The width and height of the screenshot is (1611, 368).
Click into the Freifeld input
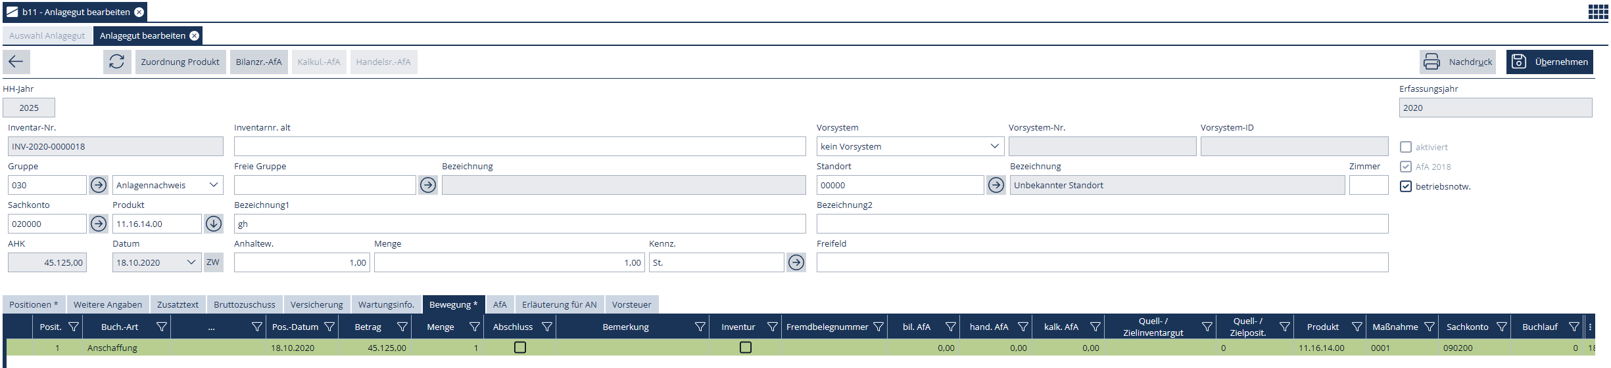click(x=1102, y=262)
